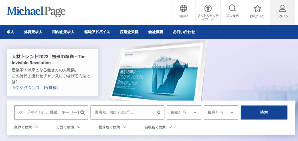Viewport: 298px width, 141px height.
Task: Expand 分野で検索 section
Action: [x=68, y=127]
